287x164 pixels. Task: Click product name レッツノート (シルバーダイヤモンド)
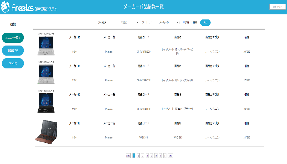(178, 52)
